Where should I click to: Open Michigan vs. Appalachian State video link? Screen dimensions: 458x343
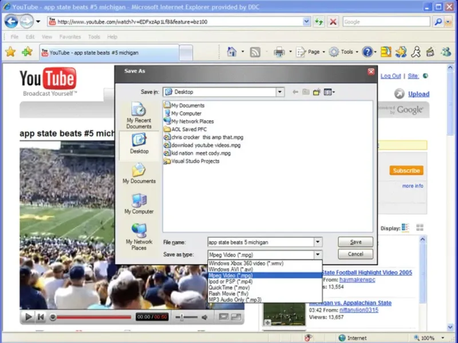point(350,303)
